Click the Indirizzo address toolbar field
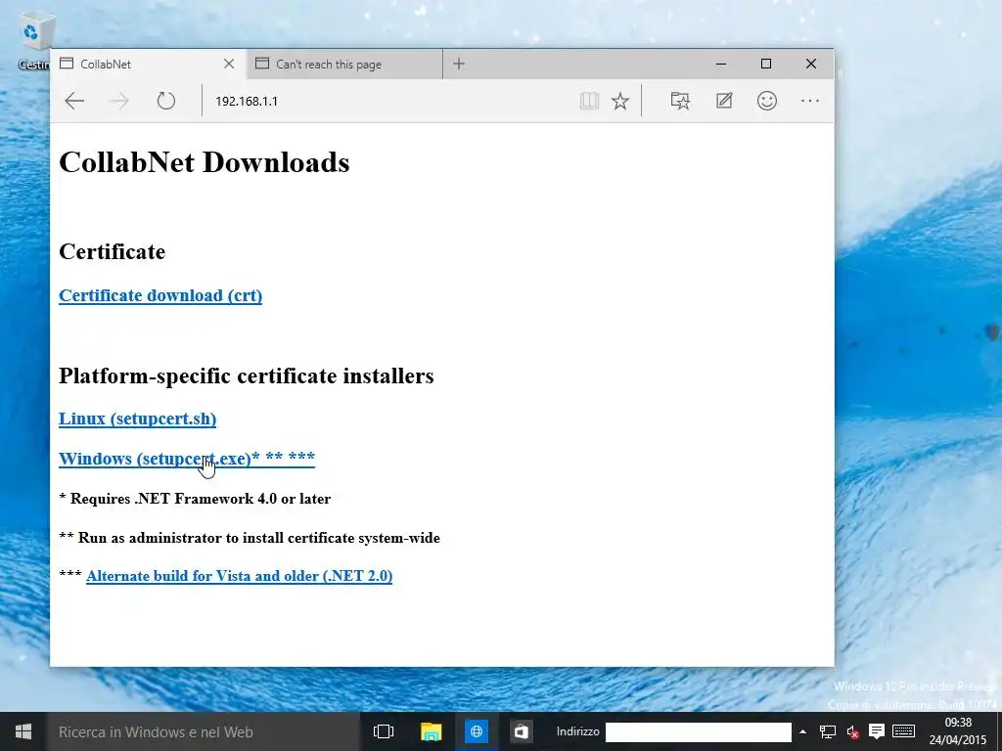The width and height of the screenshot is (1002, 751). click(x=698, y=731)
